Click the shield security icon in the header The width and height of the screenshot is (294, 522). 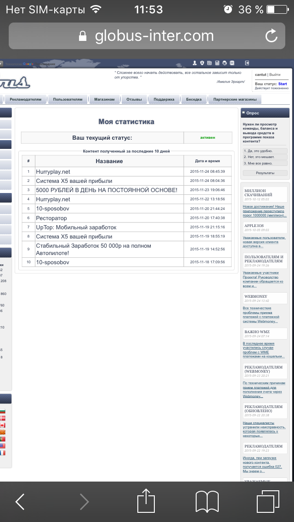click(202, 63)
